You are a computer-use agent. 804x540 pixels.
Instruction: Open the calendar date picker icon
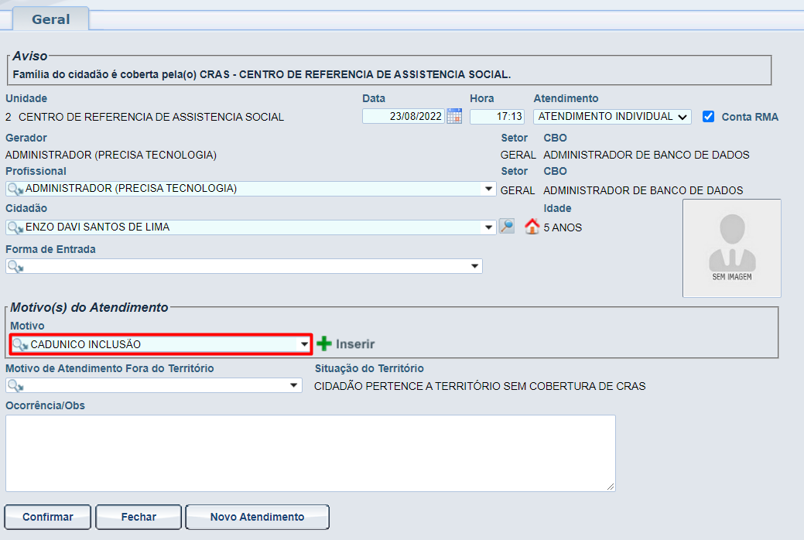(x=454, y=117)
